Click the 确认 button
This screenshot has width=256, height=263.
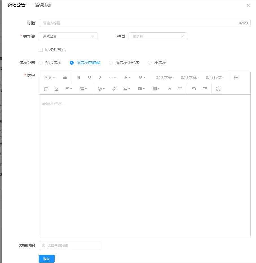pyautogui.click(x=47, y=259)
